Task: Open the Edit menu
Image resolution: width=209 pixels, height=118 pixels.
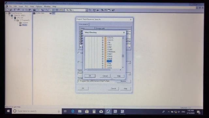Action: 15,6
